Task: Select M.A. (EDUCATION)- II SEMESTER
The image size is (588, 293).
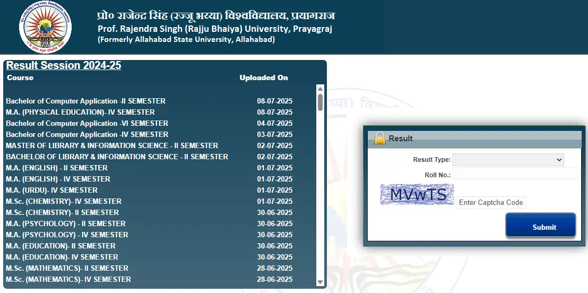Action: coord(60,246)
